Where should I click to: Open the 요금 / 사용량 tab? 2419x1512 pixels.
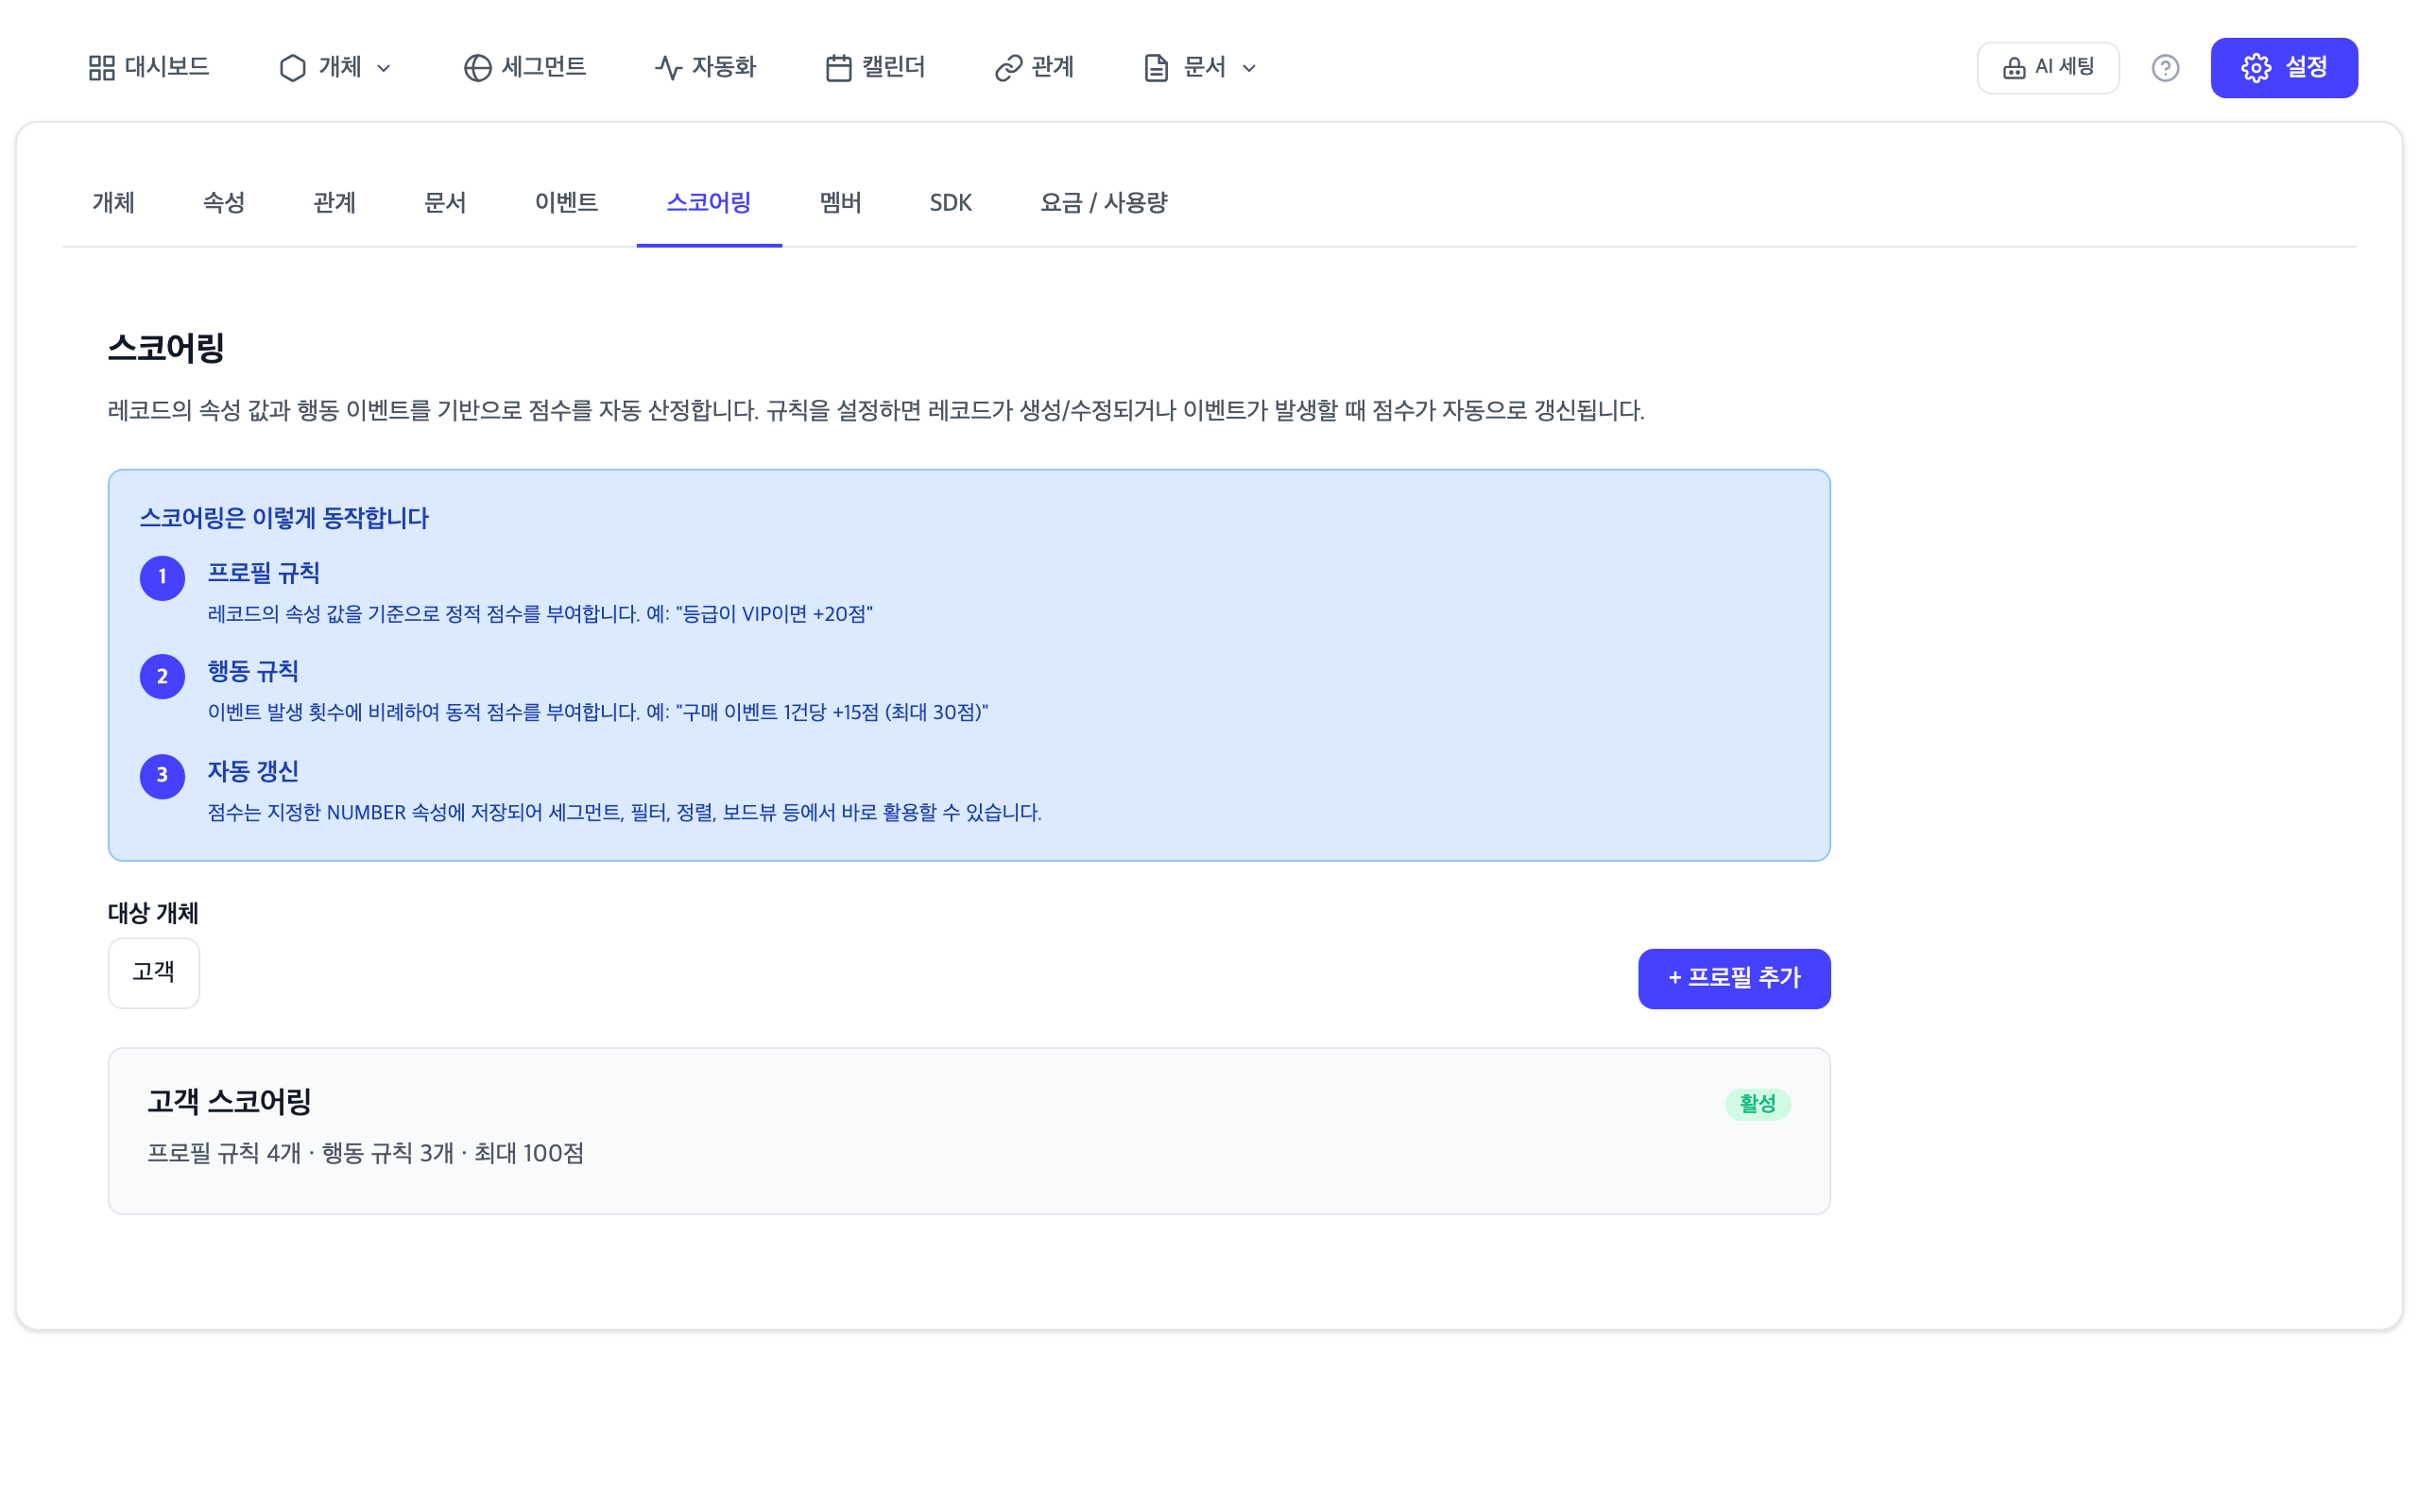point(1104,203)
